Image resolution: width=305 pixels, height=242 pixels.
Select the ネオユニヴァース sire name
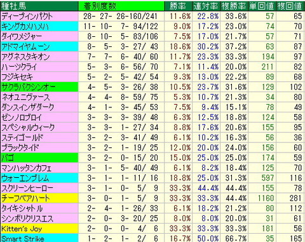[x=25, y=97]
